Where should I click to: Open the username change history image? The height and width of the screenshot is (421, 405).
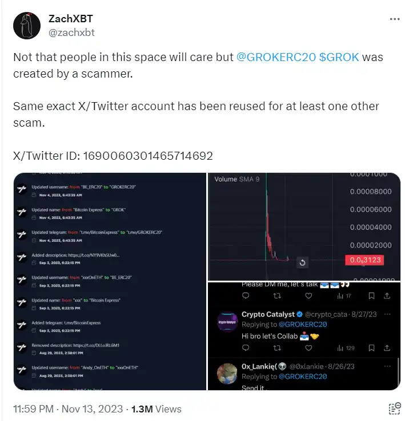(x=109, y=281)
